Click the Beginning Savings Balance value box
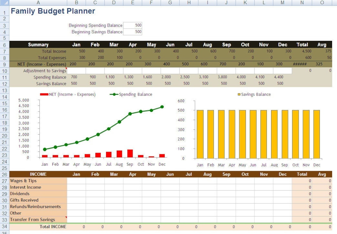This screenshot has height=234, width=337. click(133, 32)
